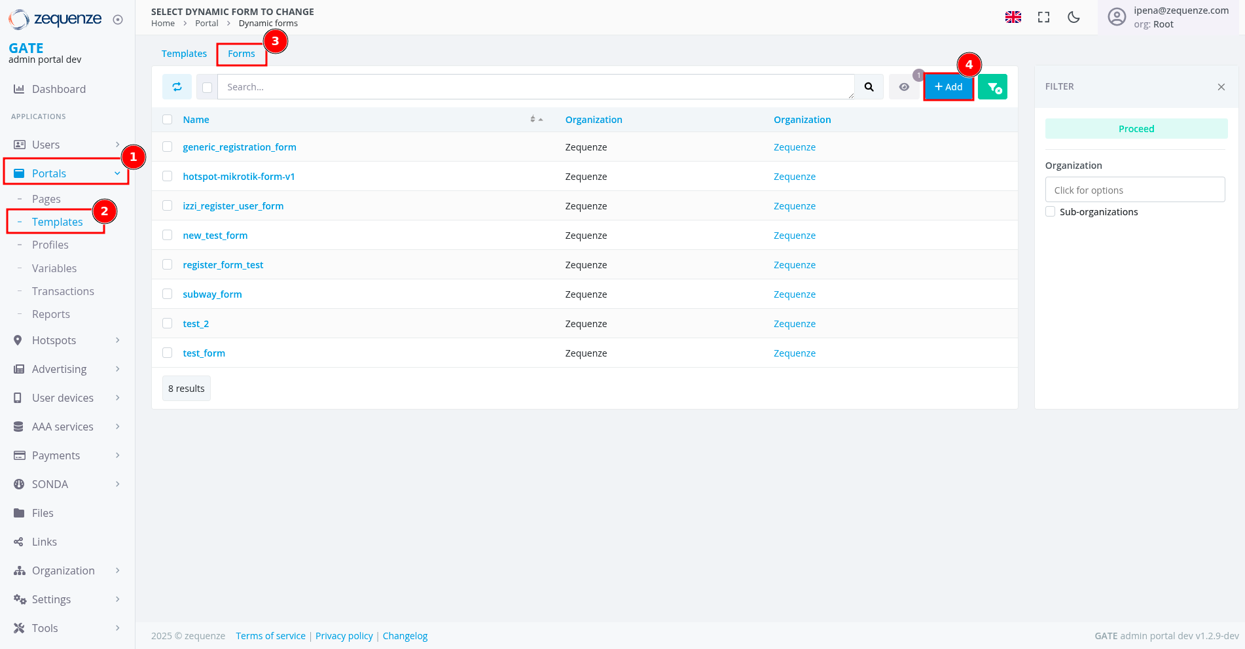Open the hotspot-mikrotik-form-v1 link
This screenshot has width=1245, height=649.
point(239,177)
